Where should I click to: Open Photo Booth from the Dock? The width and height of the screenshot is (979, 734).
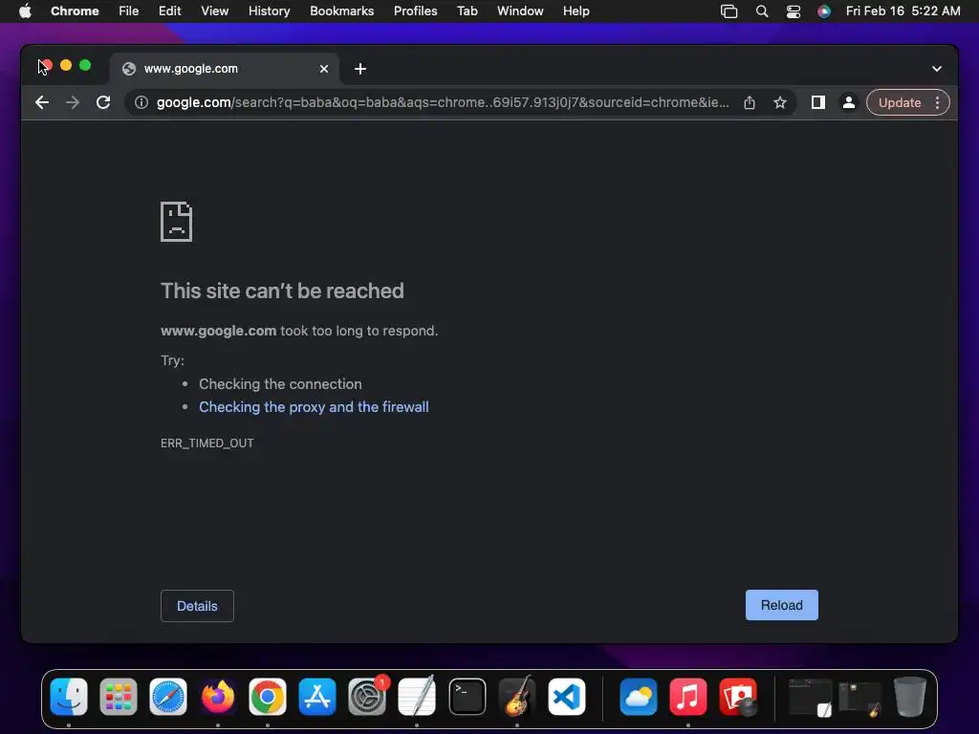[738, 697]
